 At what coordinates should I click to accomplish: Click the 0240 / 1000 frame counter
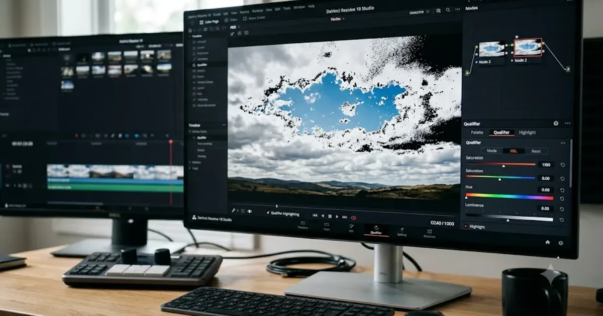[443, 223]
